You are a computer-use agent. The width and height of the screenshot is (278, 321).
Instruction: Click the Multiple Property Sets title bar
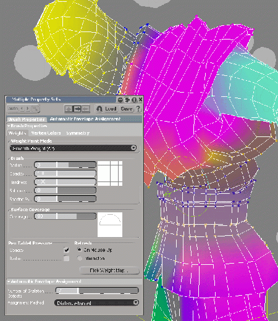click(62, 99)
